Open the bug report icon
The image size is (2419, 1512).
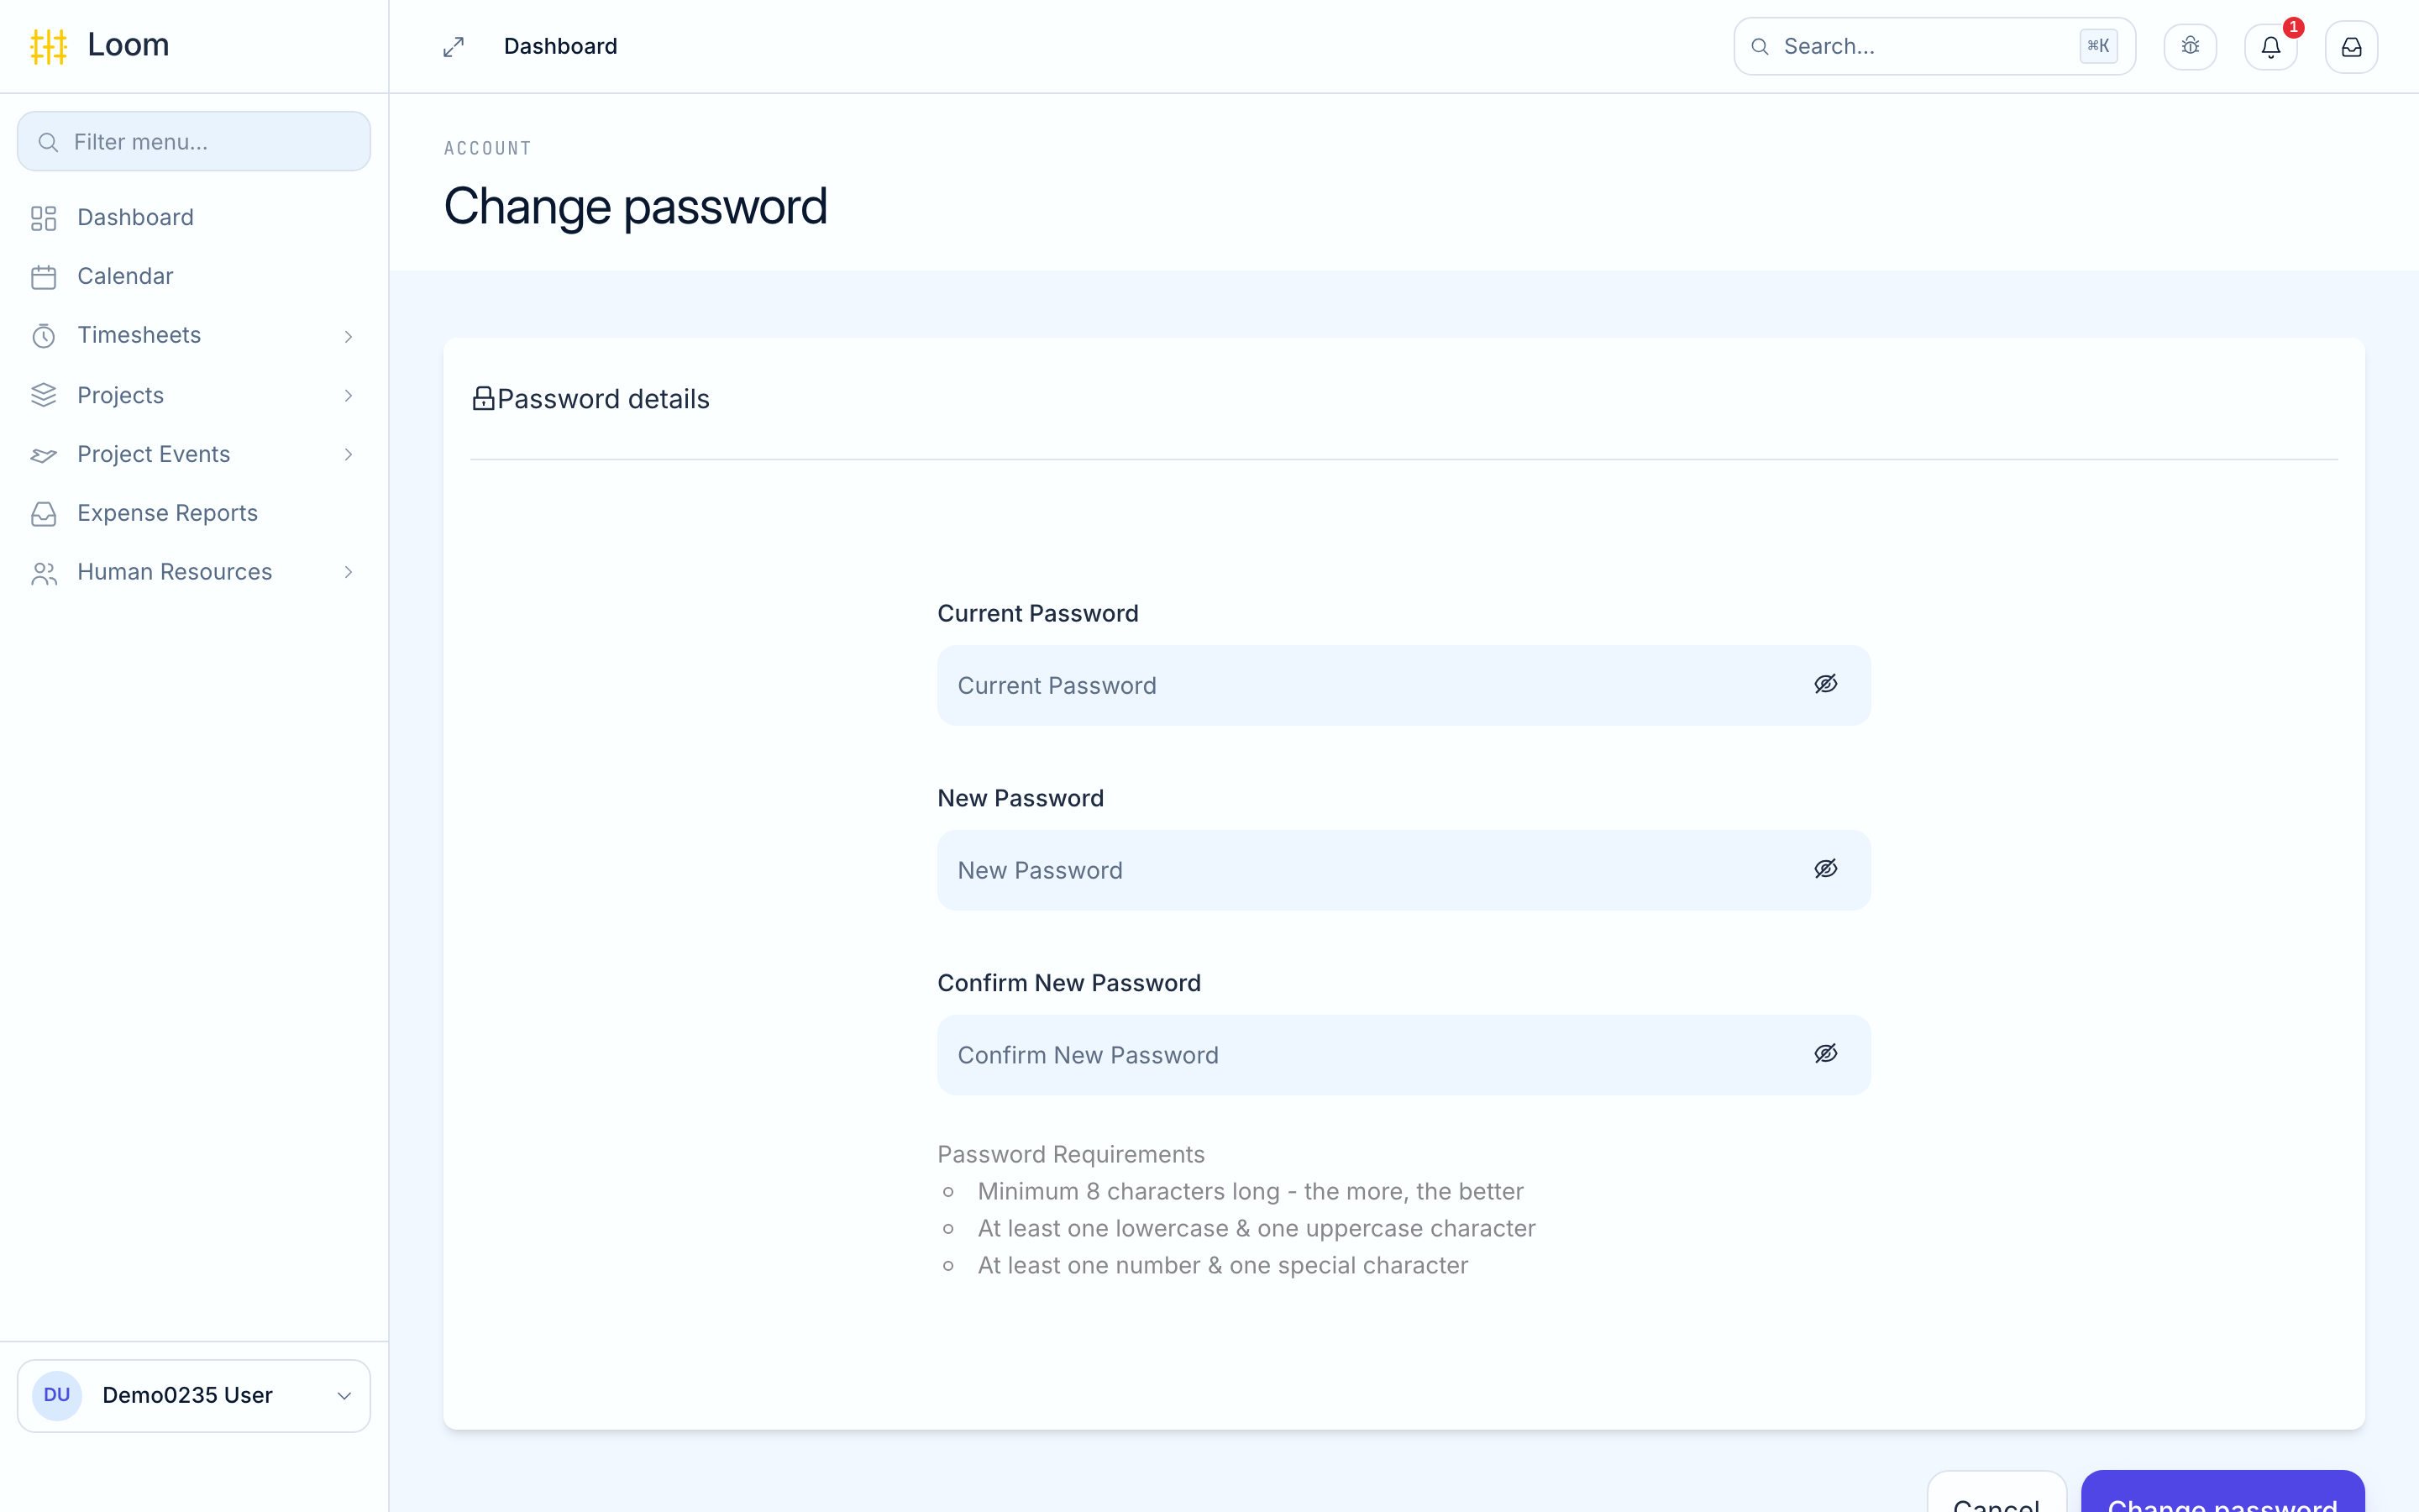(x=2189, y=47)
